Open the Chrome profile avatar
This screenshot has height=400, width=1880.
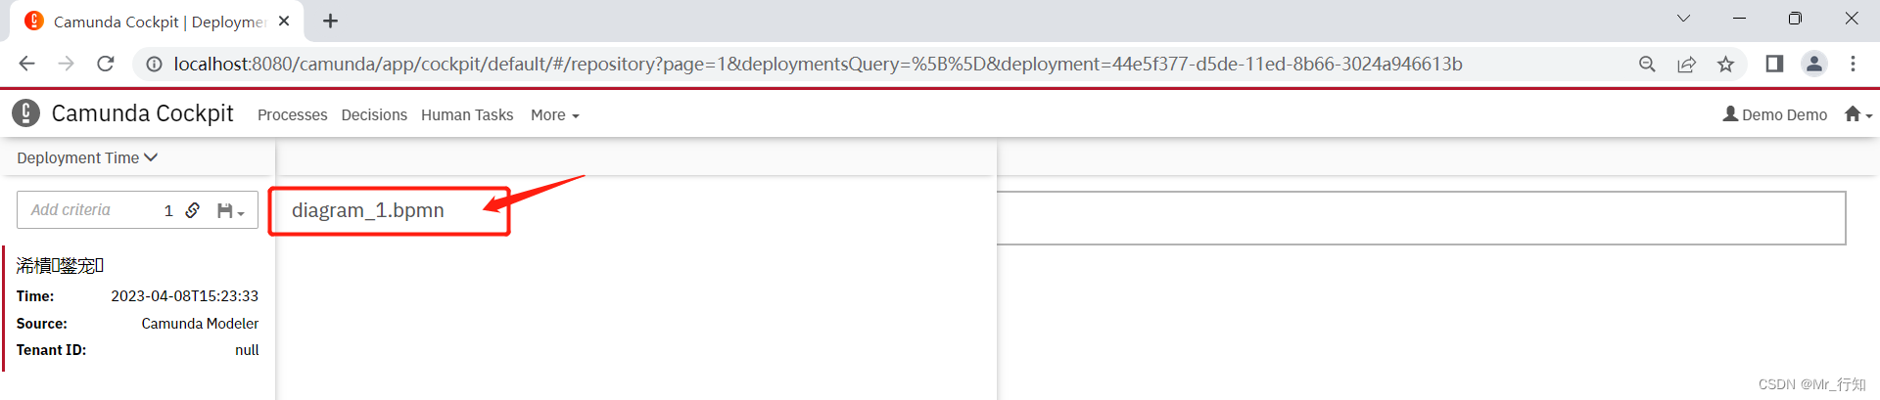tap(1813, 64)
